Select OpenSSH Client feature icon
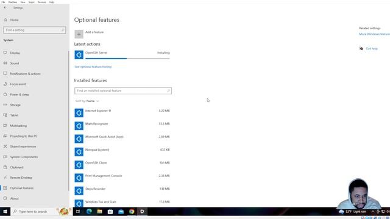 [79, 165]
